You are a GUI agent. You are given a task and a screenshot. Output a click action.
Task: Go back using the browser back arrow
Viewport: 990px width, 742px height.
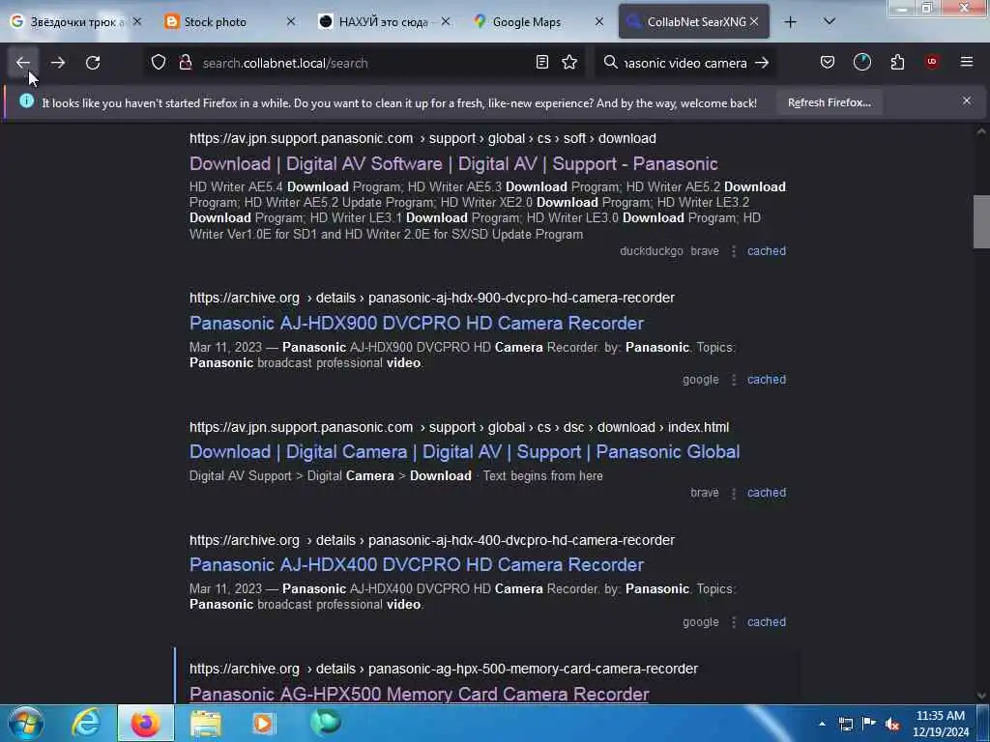point(23,63)
